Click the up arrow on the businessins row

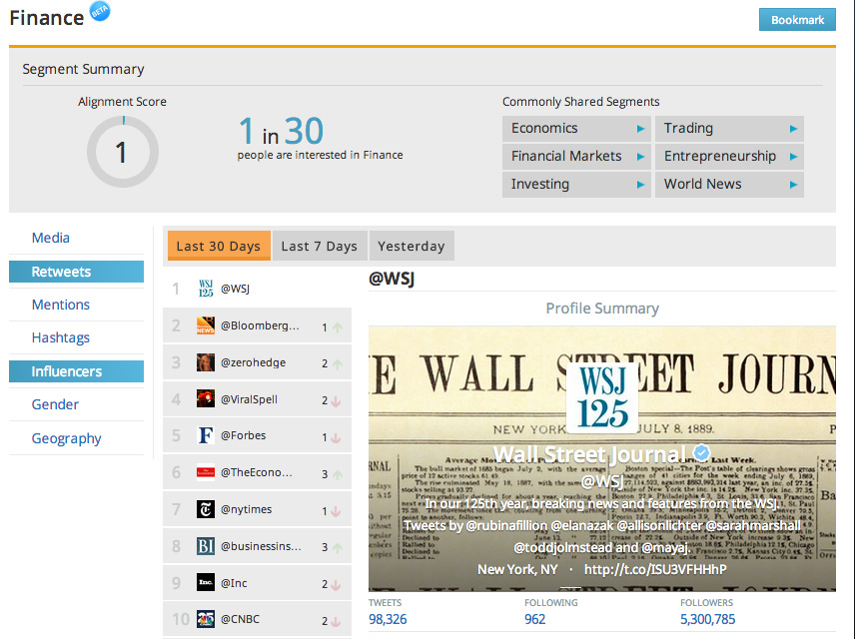click(x=338, y=548)
